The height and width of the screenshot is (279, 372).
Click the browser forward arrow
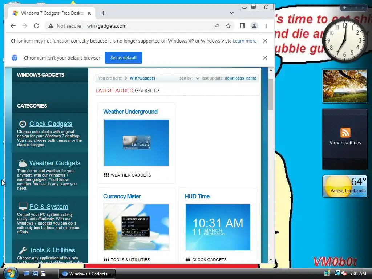click(25, 26)
